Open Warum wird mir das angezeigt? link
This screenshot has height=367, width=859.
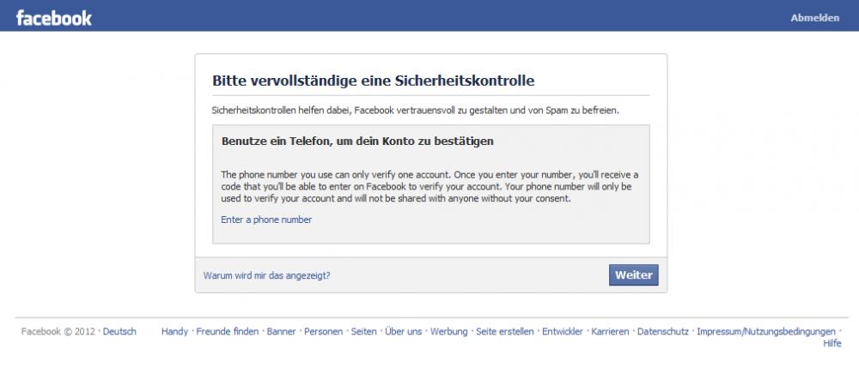click(267, 275)
